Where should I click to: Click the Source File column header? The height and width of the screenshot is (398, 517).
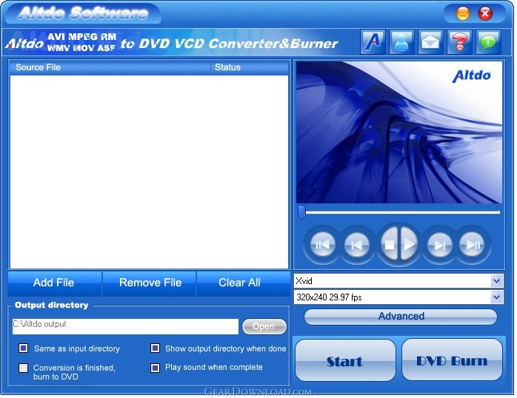[110, 67]
